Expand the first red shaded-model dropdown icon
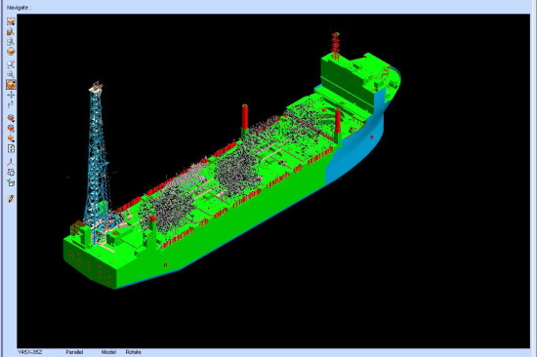The width and height of the screenshot is (537, 357). 11,118
